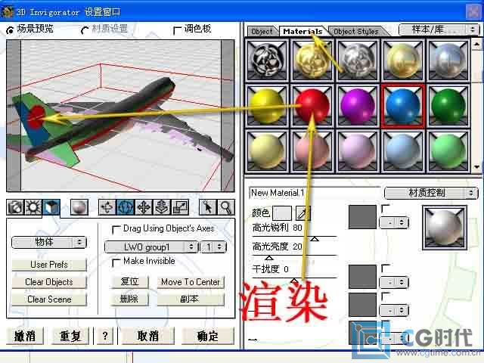The image size is (484, 363).
Task: Click the 撤消 undo button
Action: [25, 336]
